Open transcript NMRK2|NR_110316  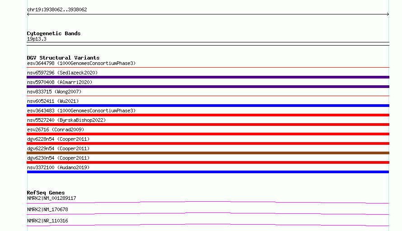(47, 221)
